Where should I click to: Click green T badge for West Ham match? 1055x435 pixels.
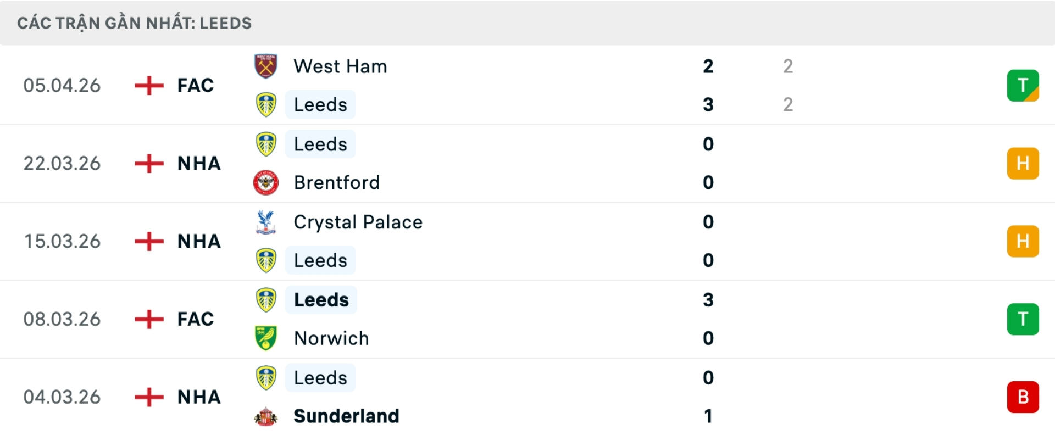point(1023,86)
